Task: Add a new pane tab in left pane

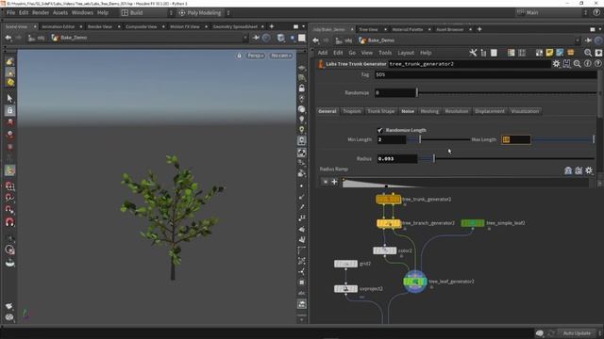Action: pos(272,26)
